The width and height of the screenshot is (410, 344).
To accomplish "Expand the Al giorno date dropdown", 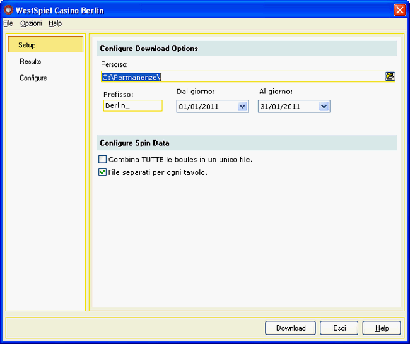I will (x=324, y=107).
